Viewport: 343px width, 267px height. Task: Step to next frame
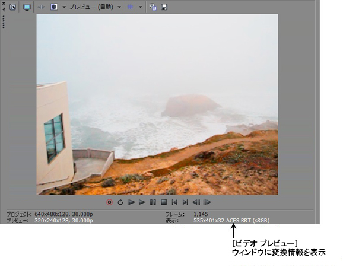(207, 202)
